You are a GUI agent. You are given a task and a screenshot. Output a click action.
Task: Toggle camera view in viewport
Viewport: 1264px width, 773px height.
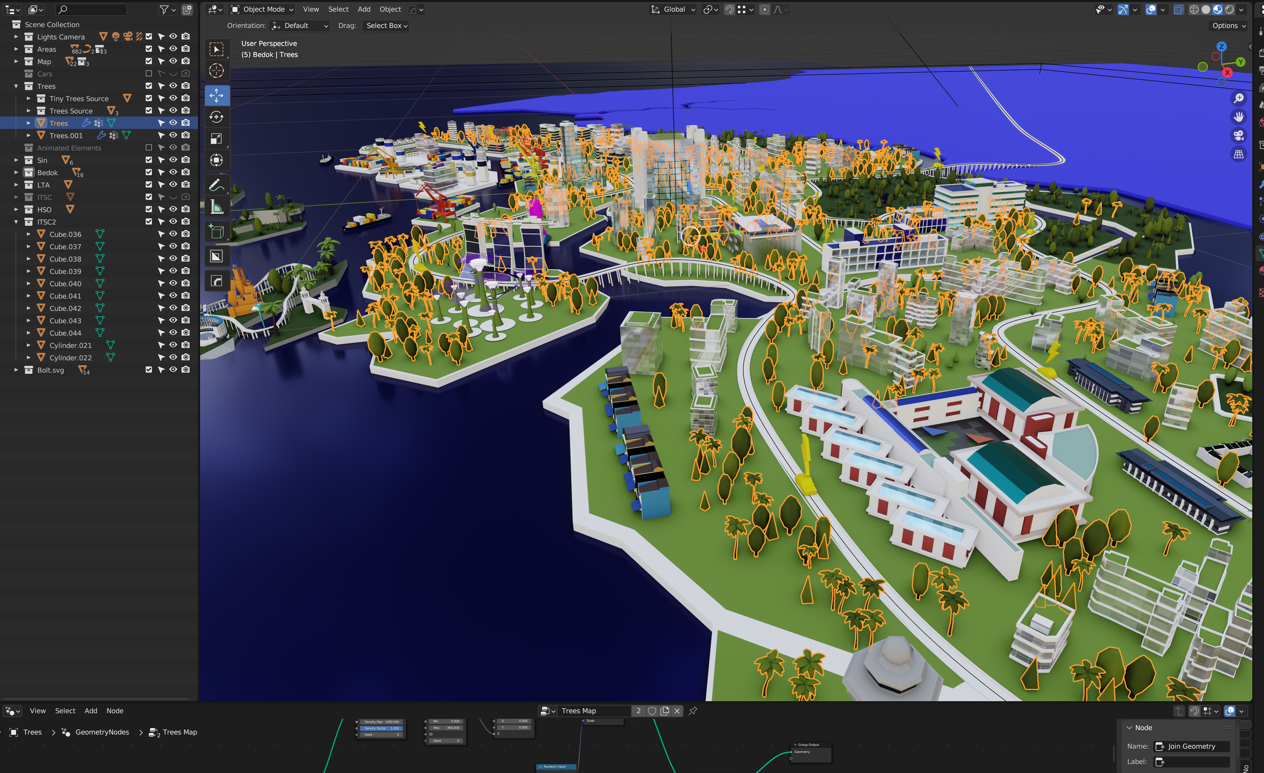(x=1238, y=135)
